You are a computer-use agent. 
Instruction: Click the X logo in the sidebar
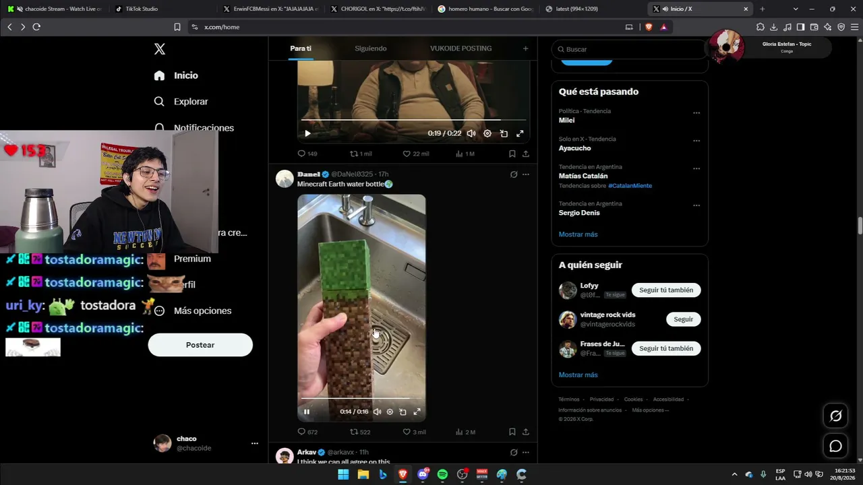(160, 49)
